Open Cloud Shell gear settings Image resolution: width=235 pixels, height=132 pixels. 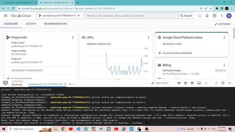185,83
